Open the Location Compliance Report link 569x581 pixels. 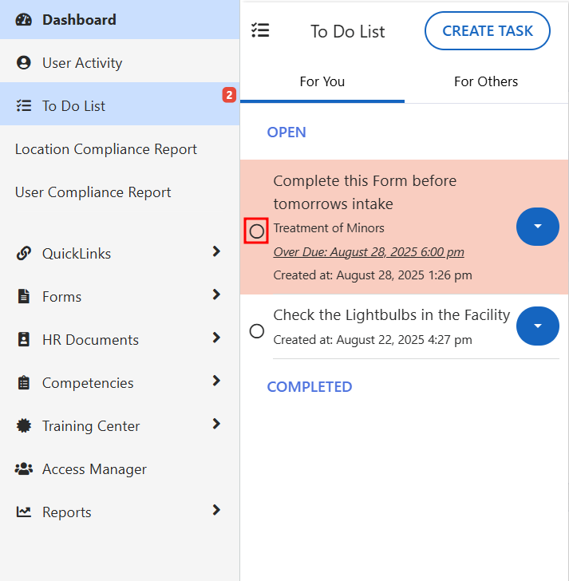point(106,149)
